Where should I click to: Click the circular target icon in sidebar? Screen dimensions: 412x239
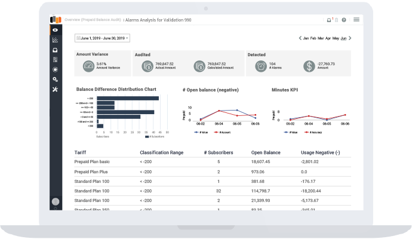point(55,70)
